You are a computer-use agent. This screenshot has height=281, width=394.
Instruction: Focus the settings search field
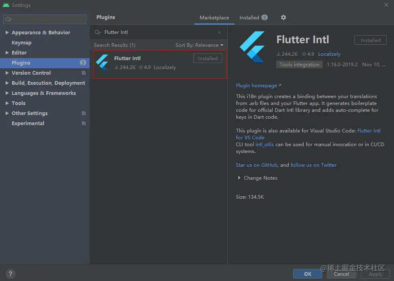(45, 19)
